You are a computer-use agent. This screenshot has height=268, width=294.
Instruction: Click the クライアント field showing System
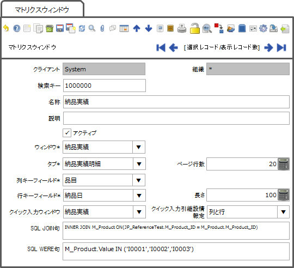tap(104, 69)
